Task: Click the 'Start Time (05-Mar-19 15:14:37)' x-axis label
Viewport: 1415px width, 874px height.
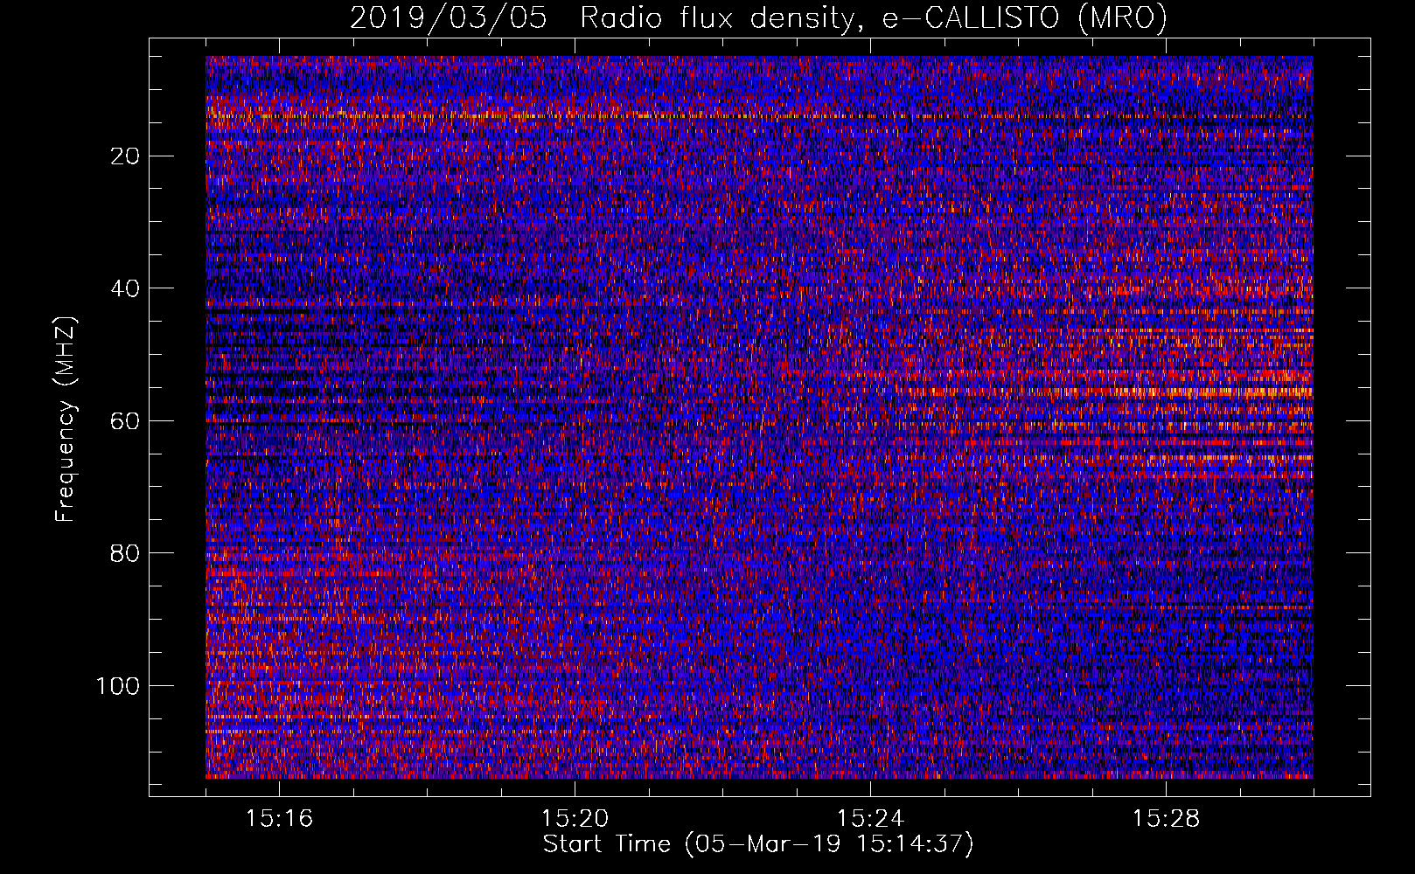Action: point(758,844)
